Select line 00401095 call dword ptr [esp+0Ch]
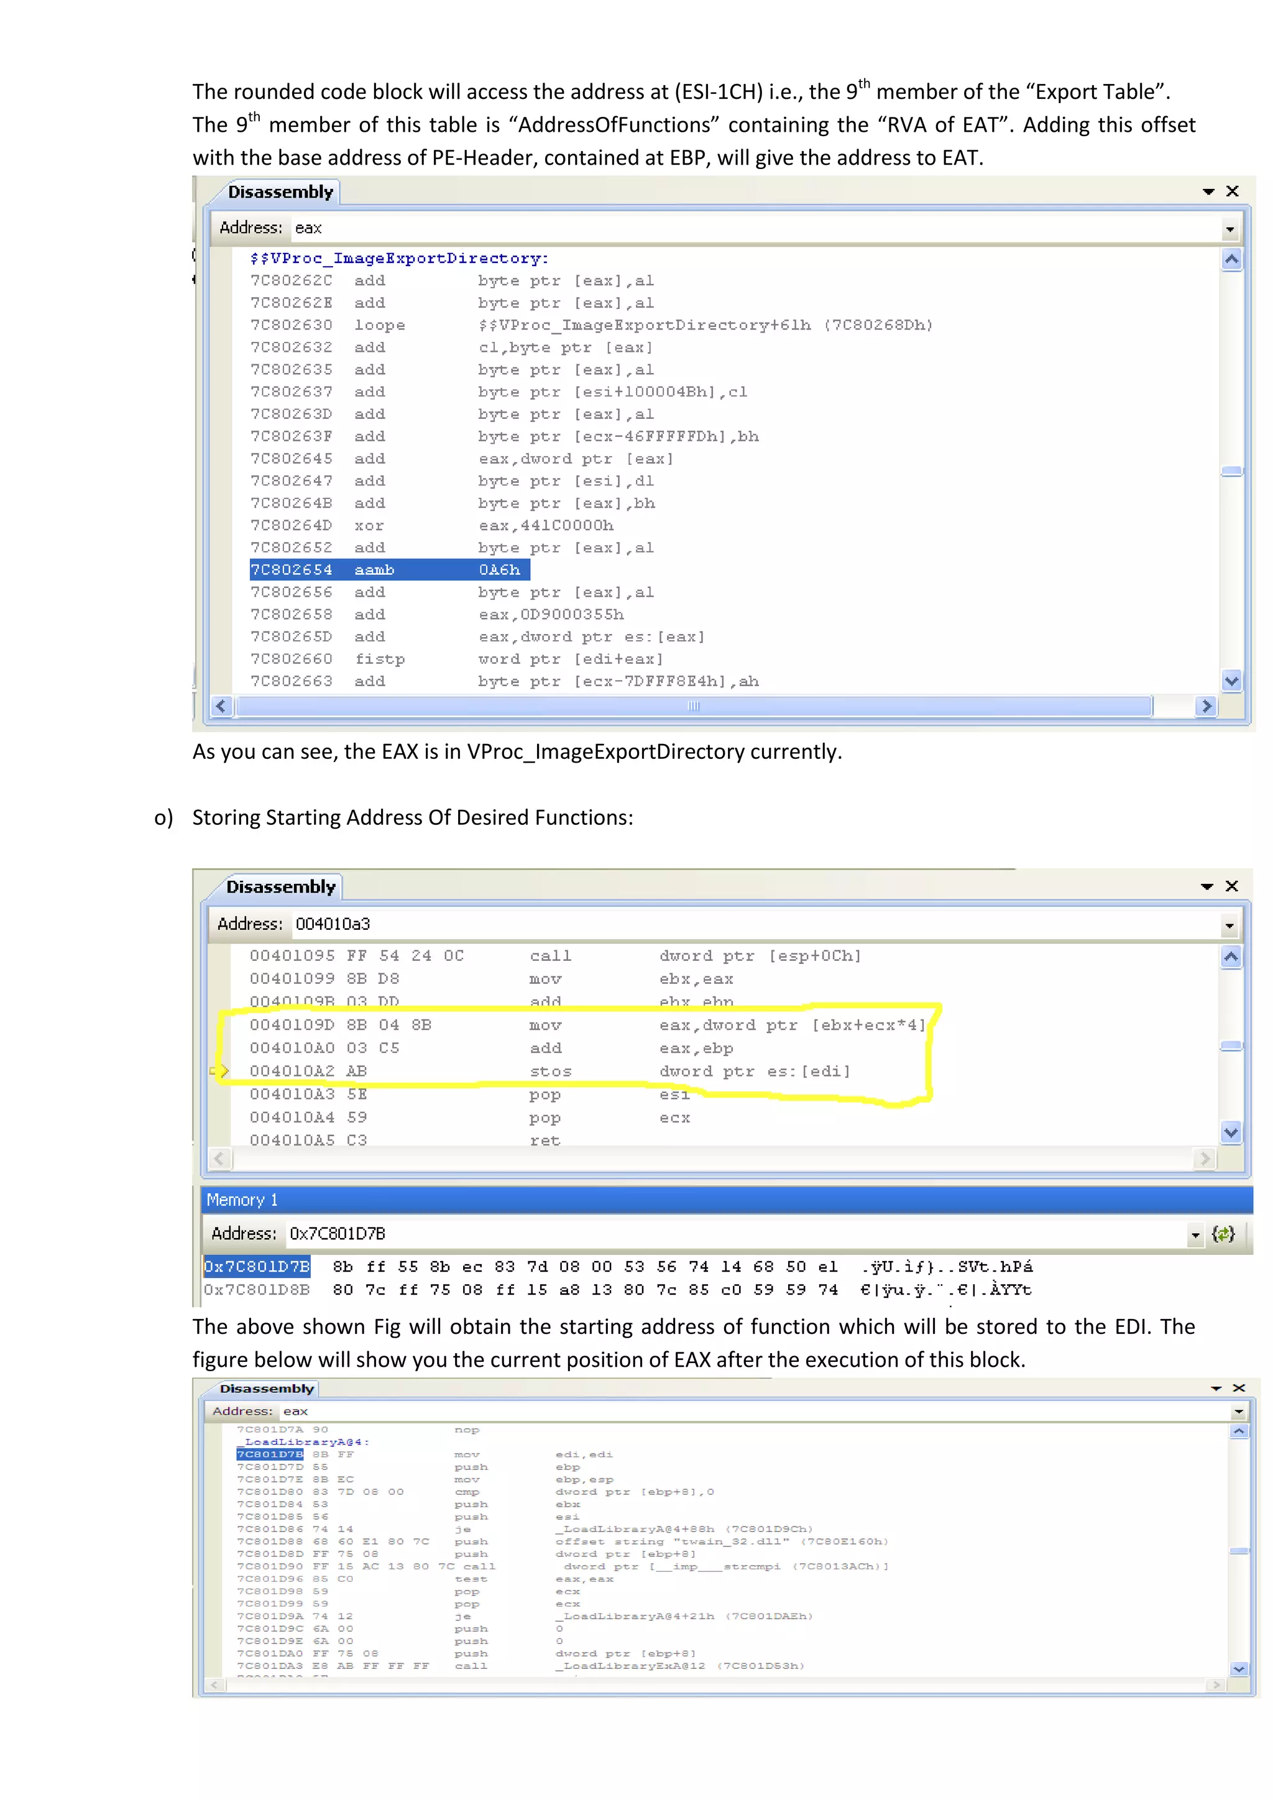Viewport: 1273px width, 1800px height. pos(556,957)
